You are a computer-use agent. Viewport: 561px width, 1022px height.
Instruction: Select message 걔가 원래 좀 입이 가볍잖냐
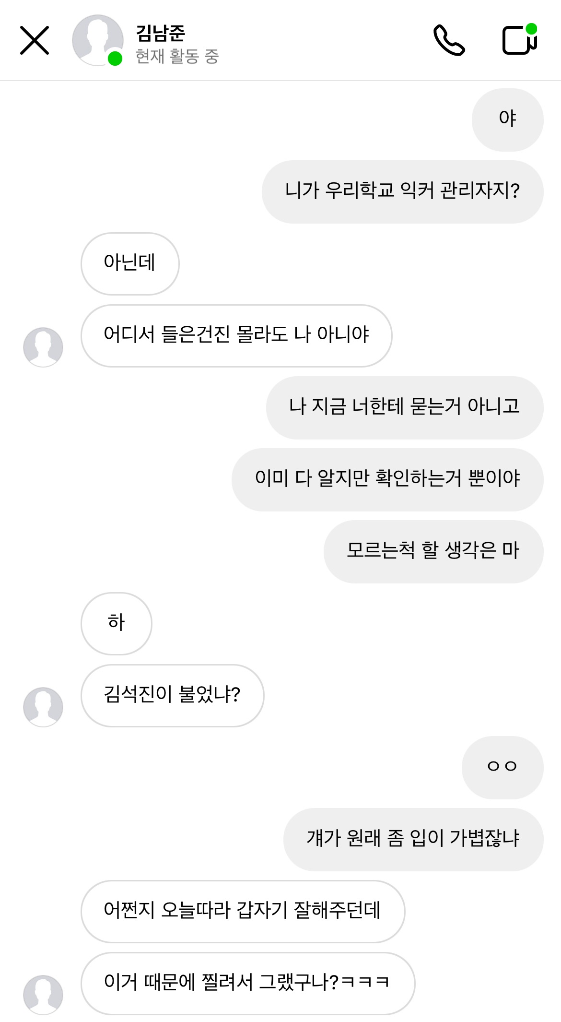click(413, 839)
